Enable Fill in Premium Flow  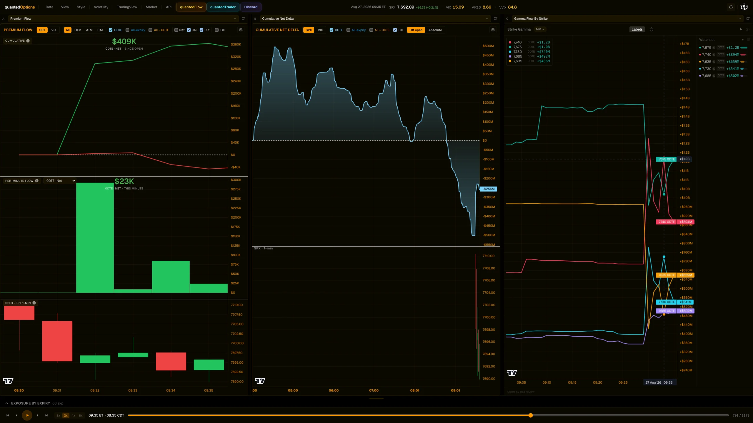(x=217, y=30)
